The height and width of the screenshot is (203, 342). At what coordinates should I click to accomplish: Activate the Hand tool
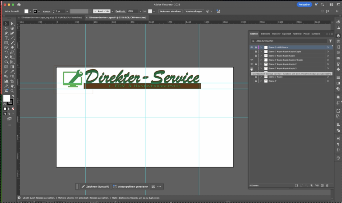coord(12,86)
